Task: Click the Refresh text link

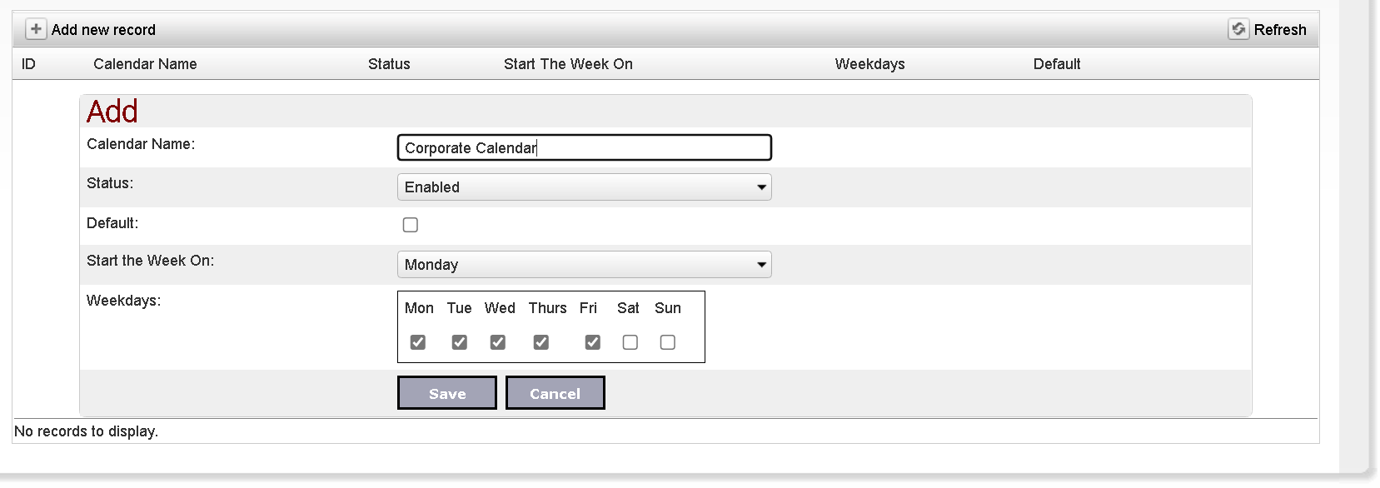Action: coord(1280,30)
